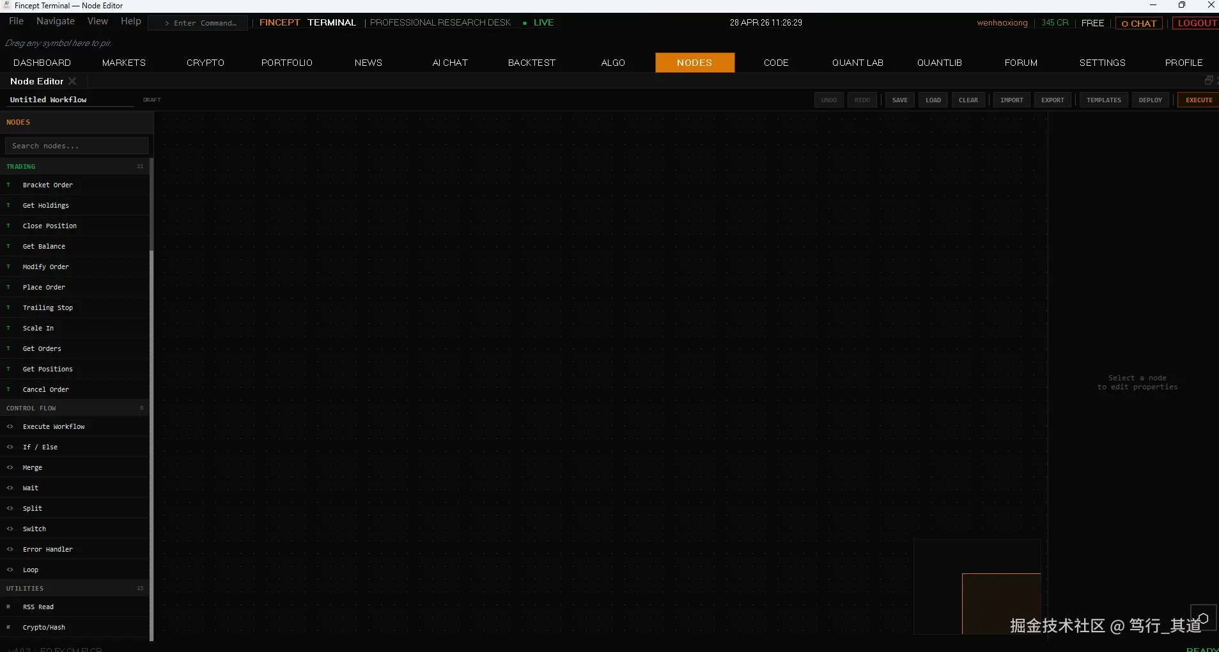Select the Scale In node

point(75,328)
